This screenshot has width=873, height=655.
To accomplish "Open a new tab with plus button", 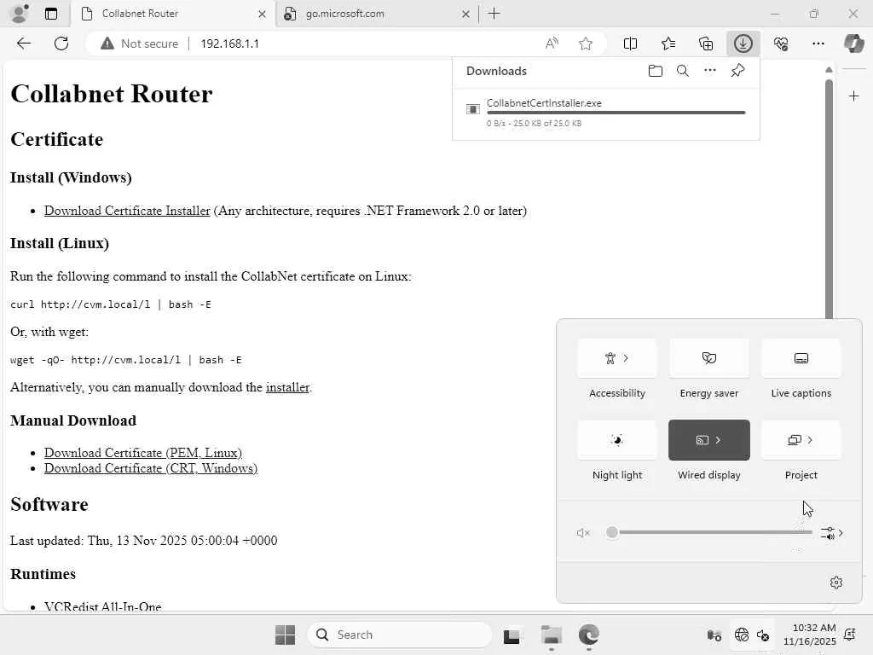I will click(494, 14).
